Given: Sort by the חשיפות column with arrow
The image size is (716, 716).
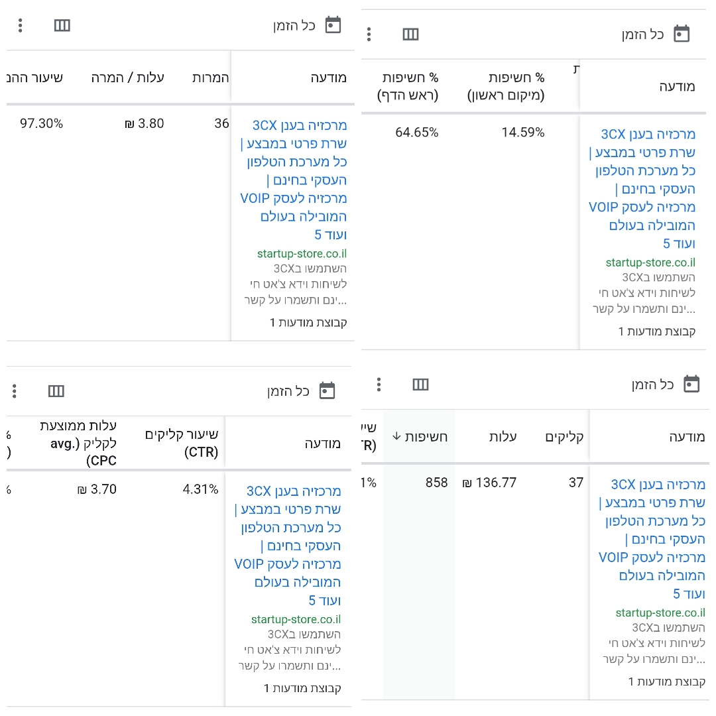Looking at the screenshot, I should point(420,436).
